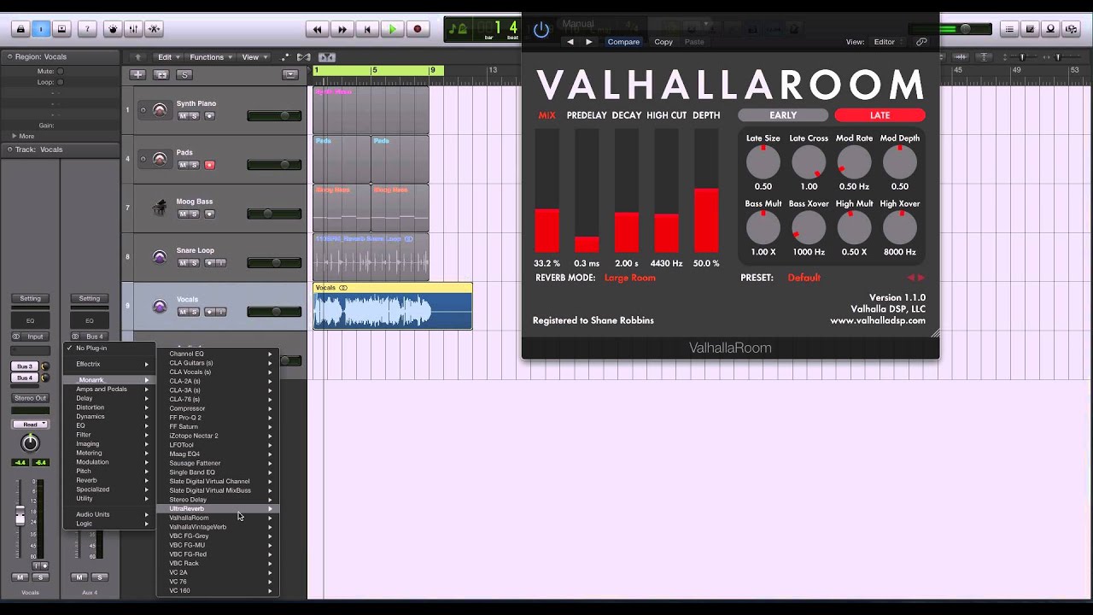Start playback with the Play button
The width and height of the screenshot is (1093, 615).
click(392, 29)
